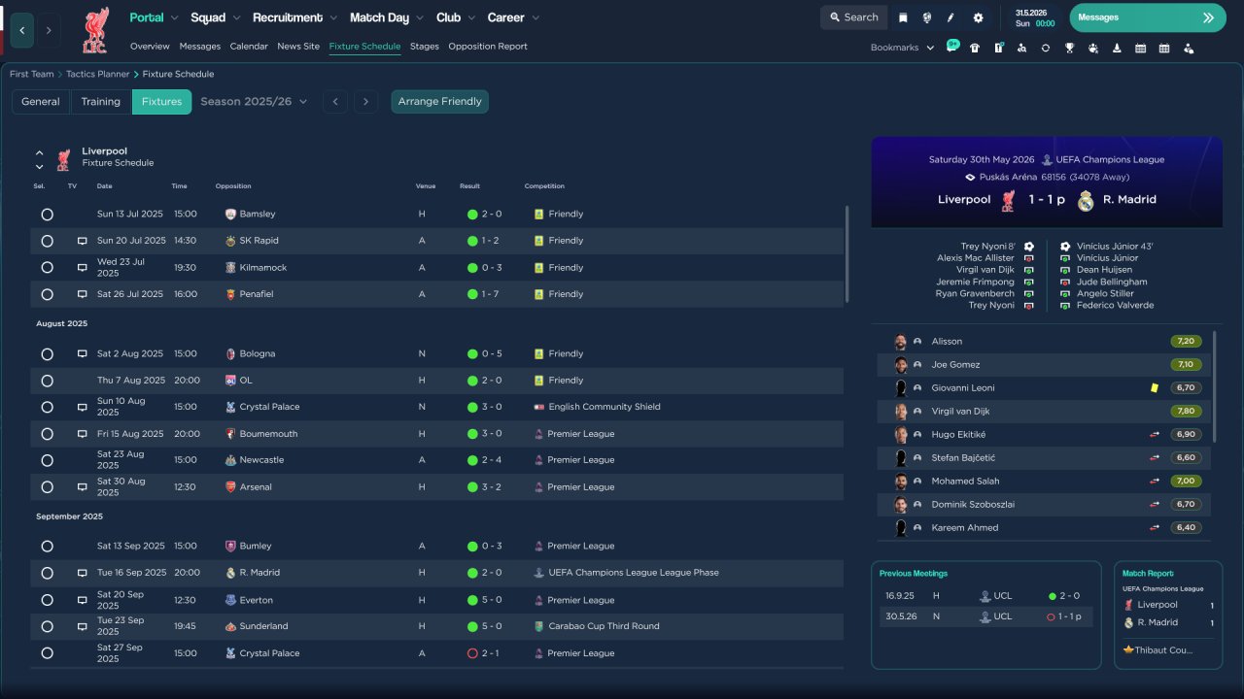Click the back navigation arrow
The width and height of the screenshot is (1244, 699).
[x=22, y=30]
